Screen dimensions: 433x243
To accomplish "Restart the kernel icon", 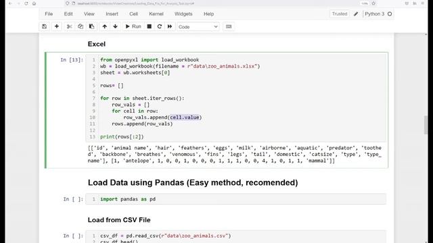I will 160,27.
